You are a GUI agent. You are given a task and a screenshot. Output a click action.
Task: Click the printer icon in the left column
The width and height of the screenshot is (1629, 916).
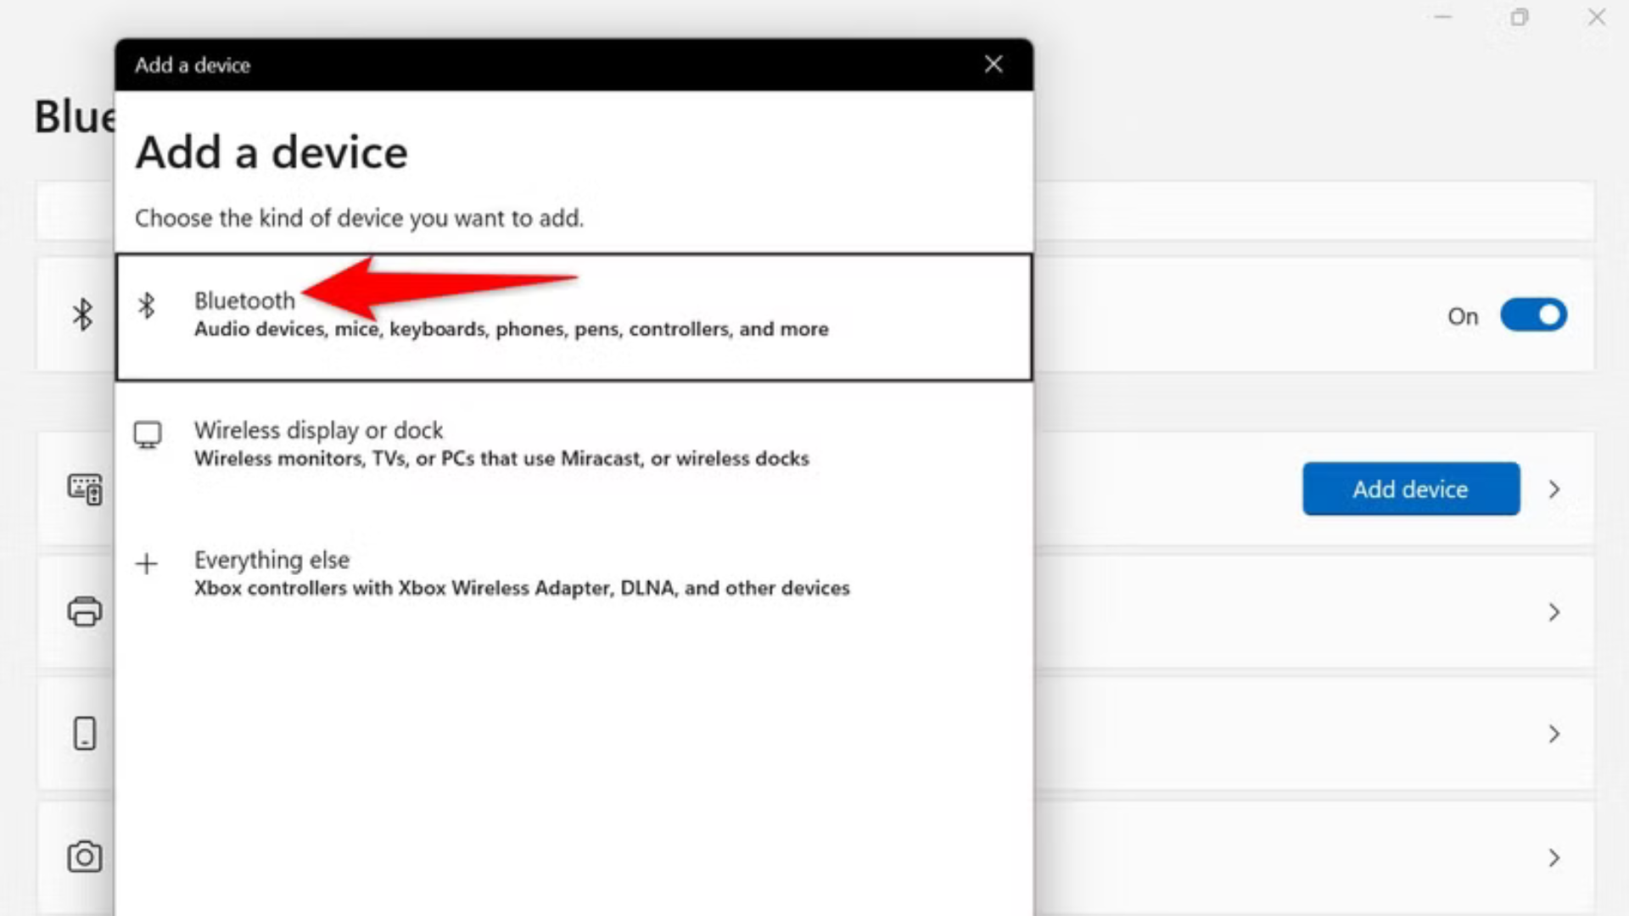84,612
